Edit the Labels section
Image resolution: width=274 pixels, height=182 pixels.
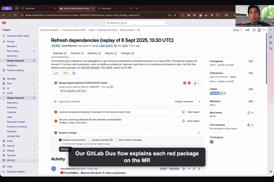click(x=251, y=89)
